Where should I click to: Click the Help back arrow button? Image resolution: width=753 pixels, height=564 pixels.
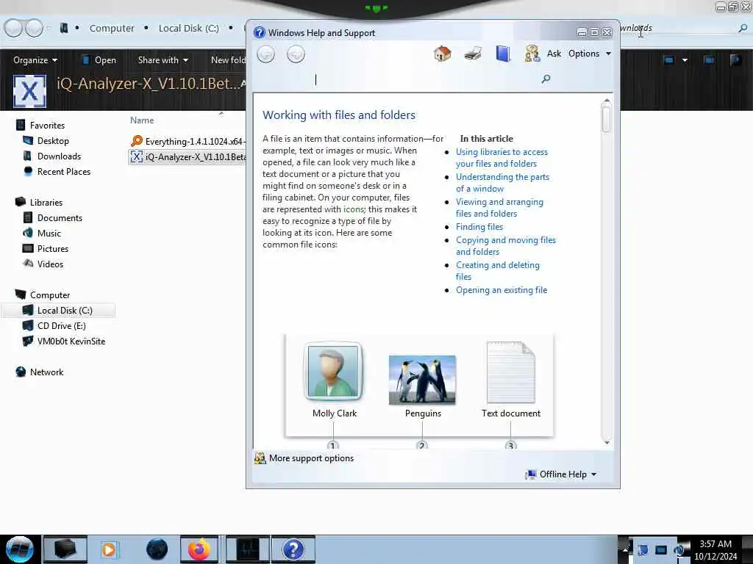point(265,54)
